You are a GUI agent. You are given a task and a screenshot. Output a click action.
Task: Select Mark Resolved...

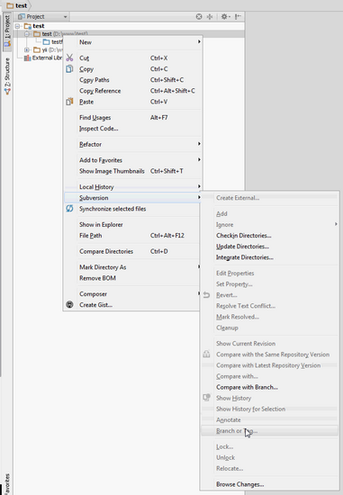pyautogui.click(x=238, y=317)
